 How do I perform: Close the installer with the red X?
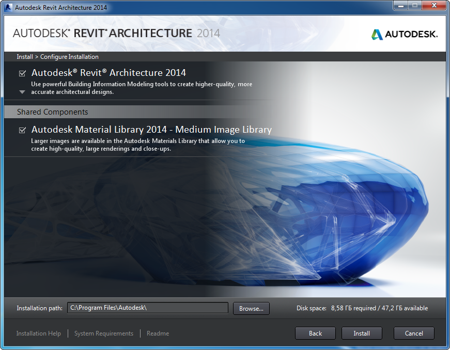pyautogui.click(x=433, y=7)
